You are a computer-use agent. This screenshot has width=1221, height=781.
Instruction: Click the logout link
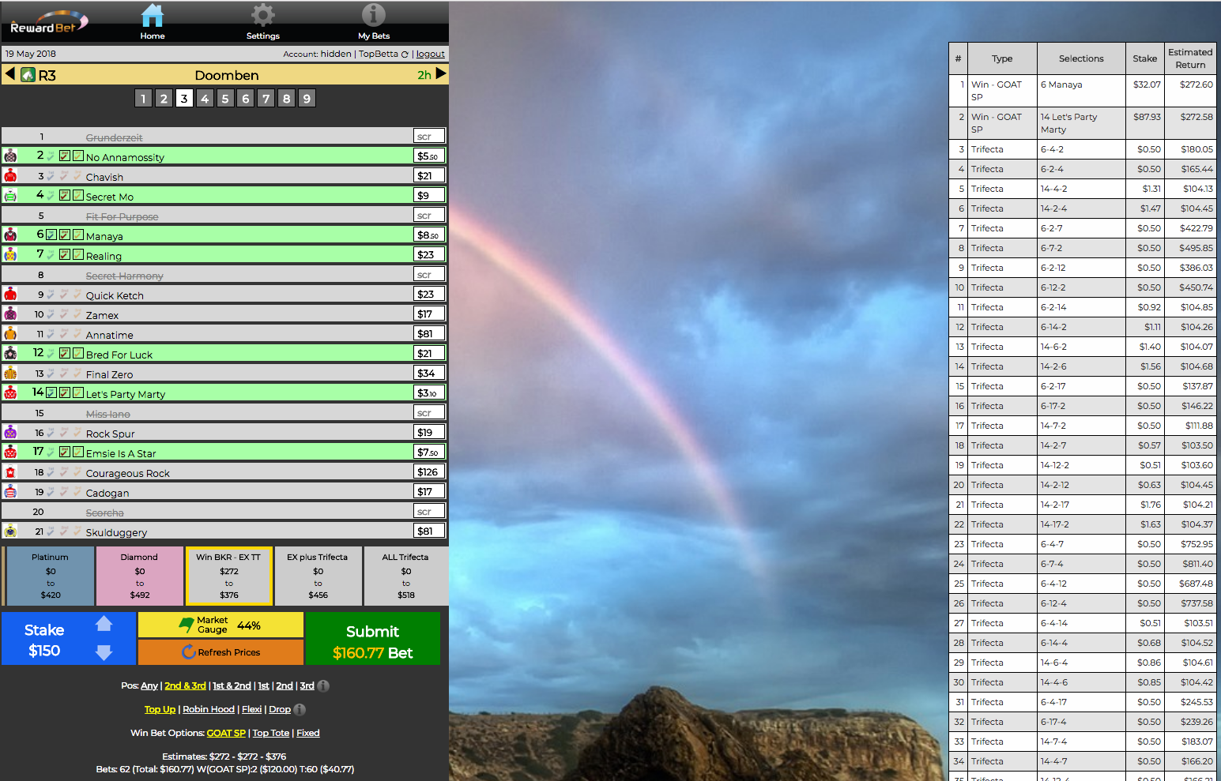(x=431, y=54)
